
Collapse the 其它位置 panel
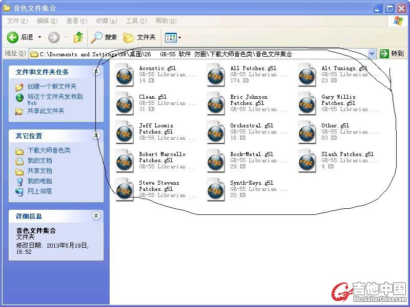click(x=96, y=136)
